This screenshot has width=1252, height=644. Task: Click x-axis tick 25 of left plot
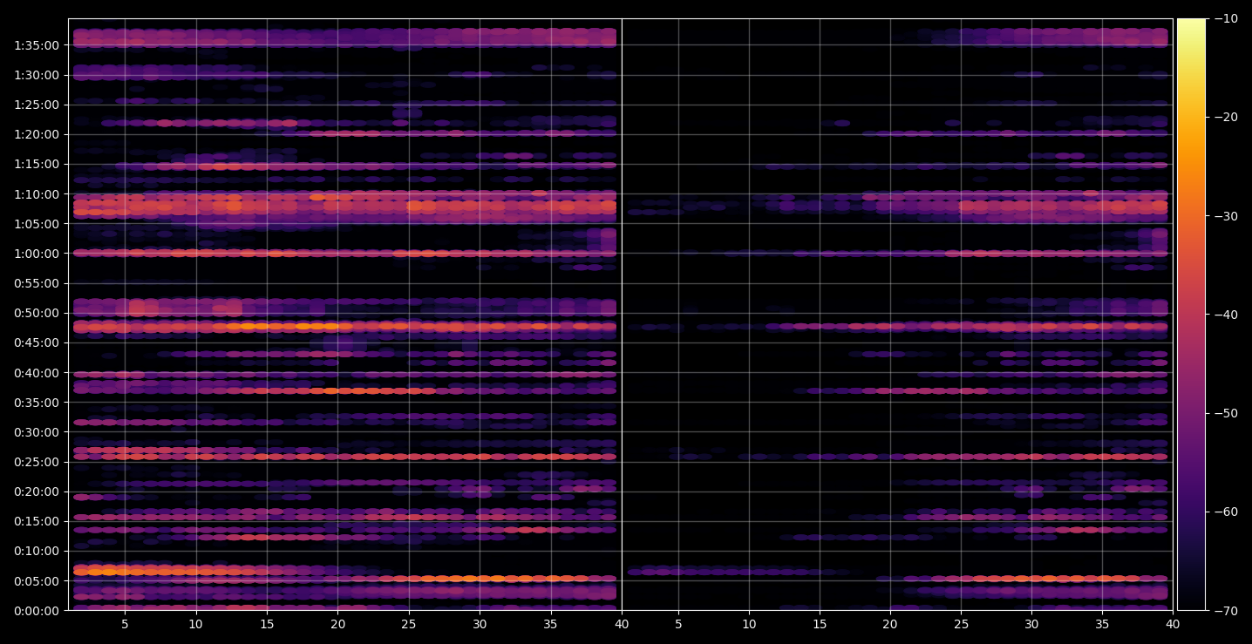(409, 624)
